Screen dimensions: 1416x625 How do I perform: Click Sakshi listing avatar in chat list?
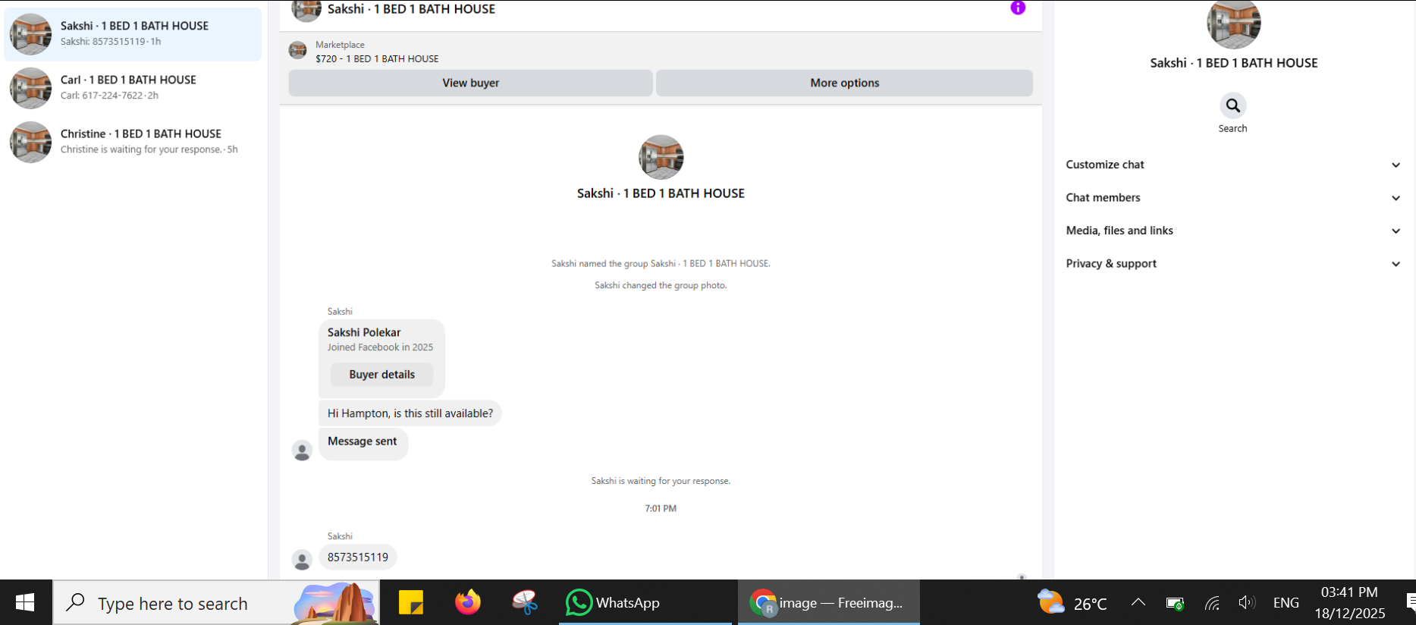(x=31, y=34)
